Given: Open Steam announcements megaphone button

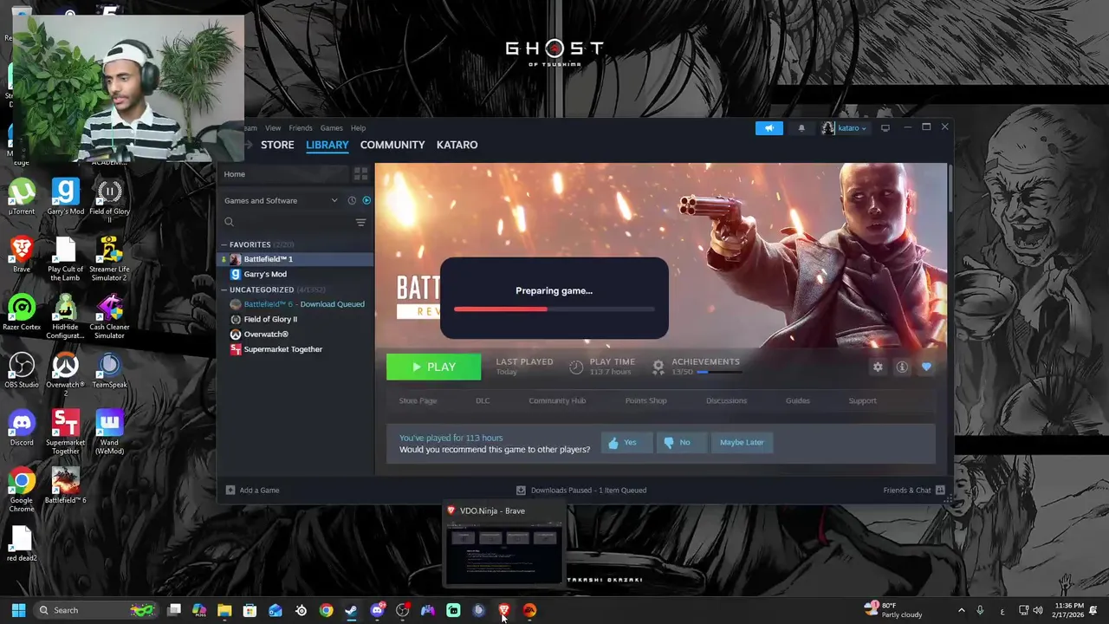Looking at the screenshot, I should pos(769,128).
